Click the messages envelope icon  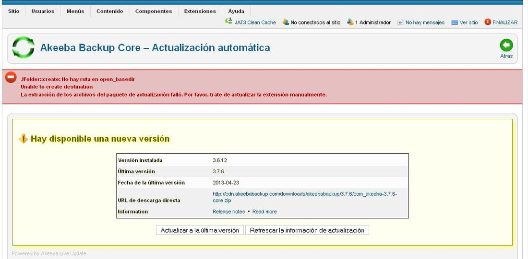click(x=400, y=23)
